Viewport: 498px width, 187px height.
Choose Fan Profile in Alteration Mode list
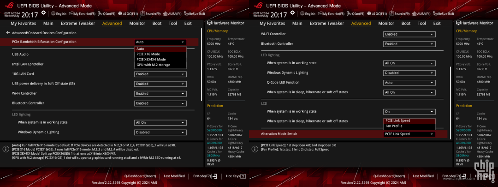pos(409,126)
